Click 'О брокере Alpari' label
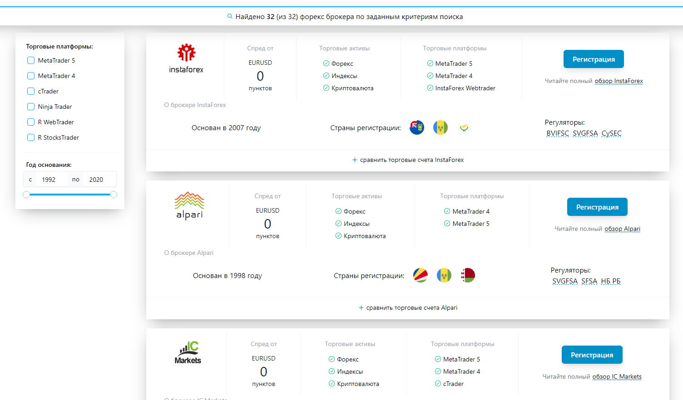Screen dimensions: 683x400 pos(188,253)
